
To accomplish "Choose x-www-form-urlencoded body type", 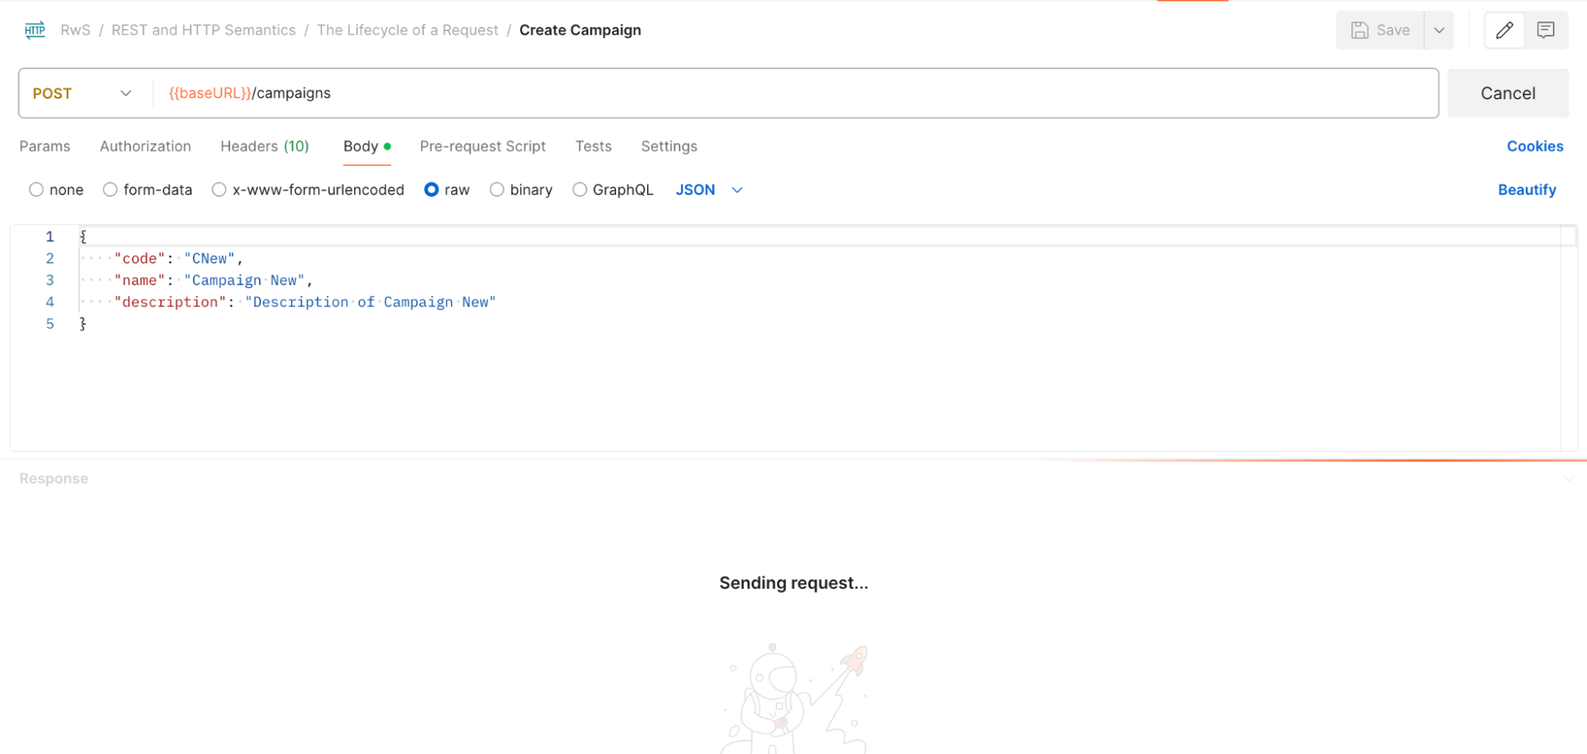I will tap(219, 190).
